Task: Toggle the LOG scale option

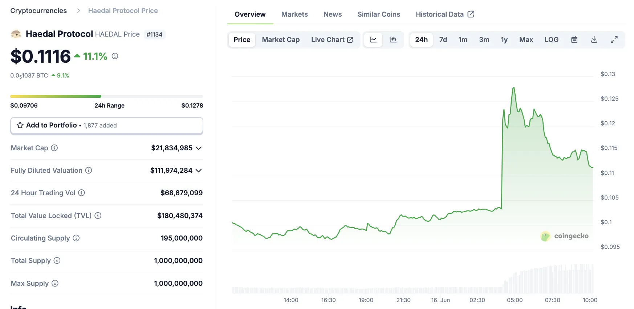Action: 551,40
